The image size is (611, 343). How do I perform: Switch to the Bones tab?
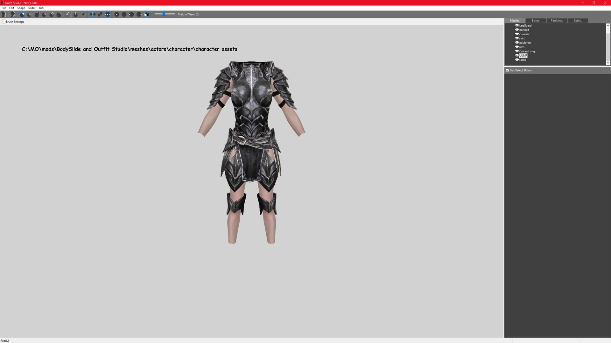coord(536,21)
